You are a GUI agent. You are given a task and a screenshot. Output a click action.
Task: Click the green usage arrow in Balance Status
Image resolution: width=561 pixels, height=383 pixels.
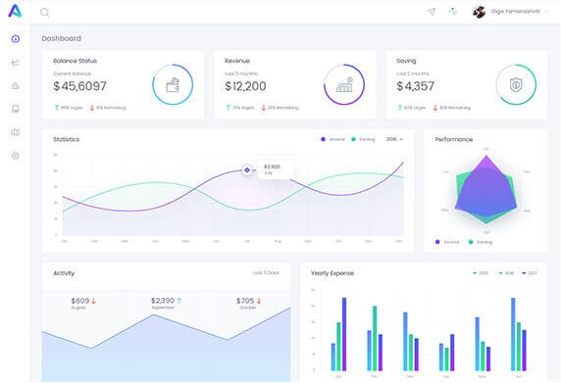coord(57,107)
